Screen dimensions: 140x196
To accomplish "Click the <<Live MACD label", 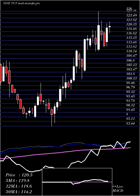I will coord(118,189).
